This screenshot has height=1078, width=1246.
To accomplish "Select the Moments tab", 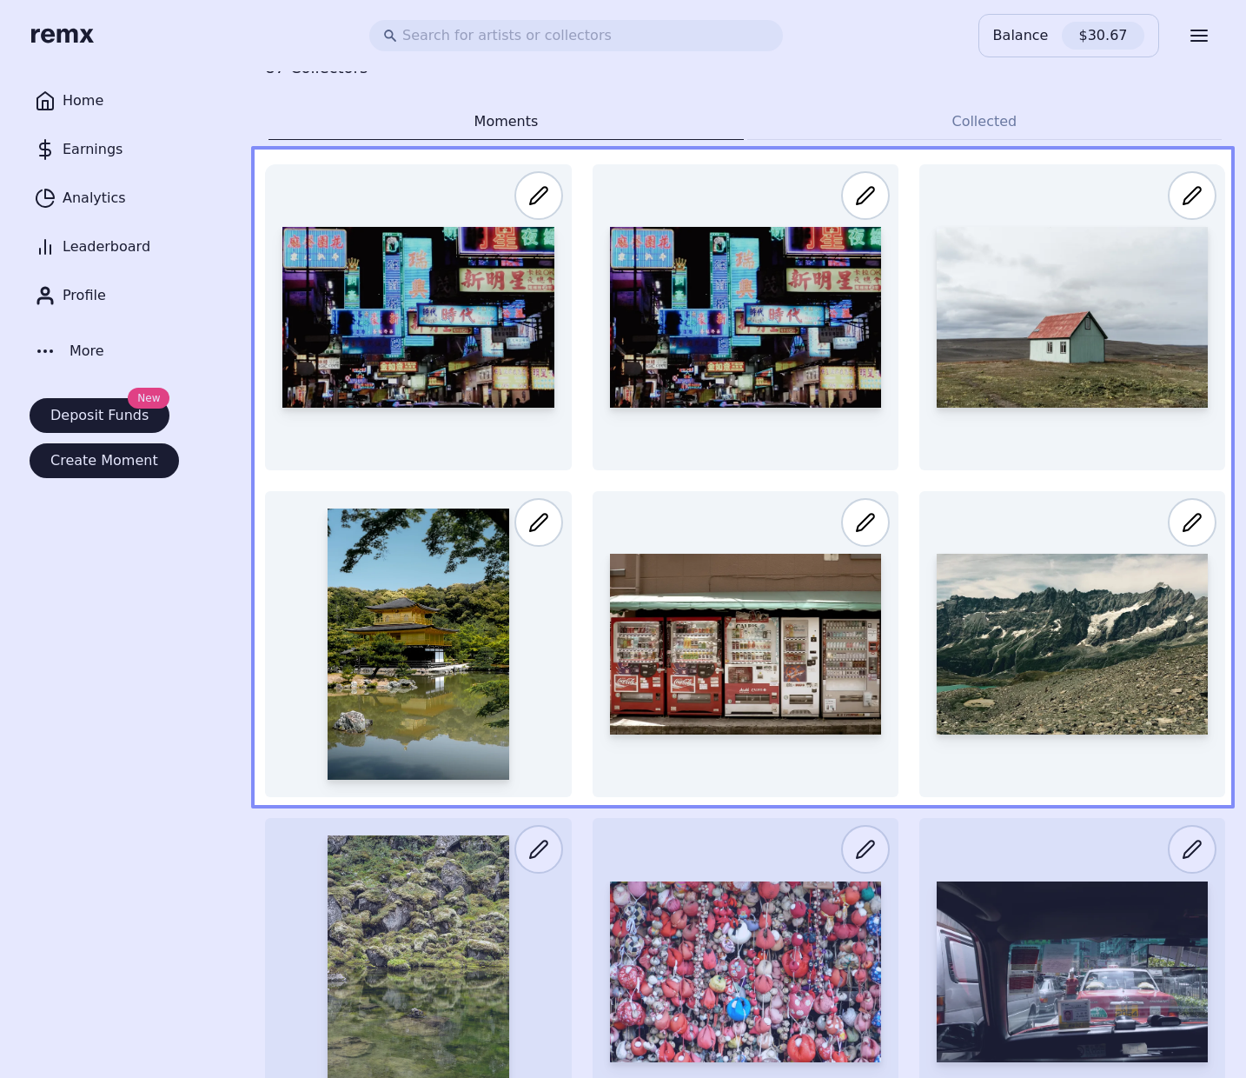I will (x=506, y=122).
